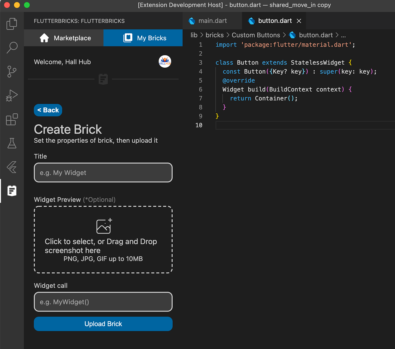Open the Custom Buttons breadcrumb dropdown

256,35
